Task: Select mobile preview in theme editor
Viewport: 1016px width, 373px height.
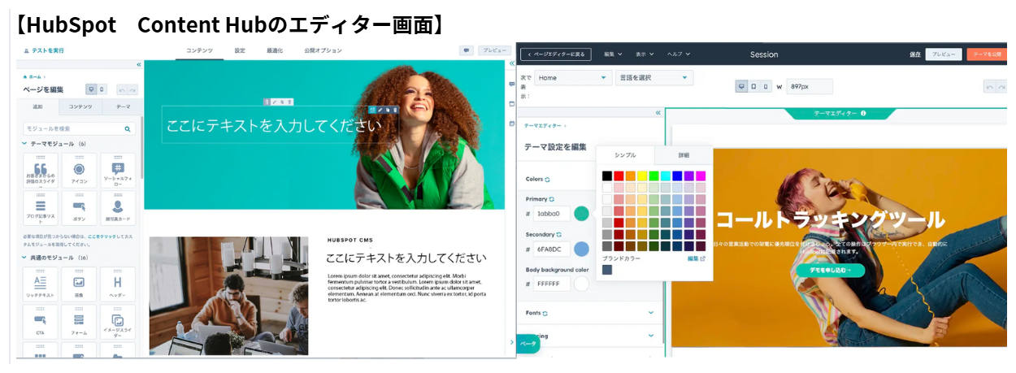Action: point(766,86)
